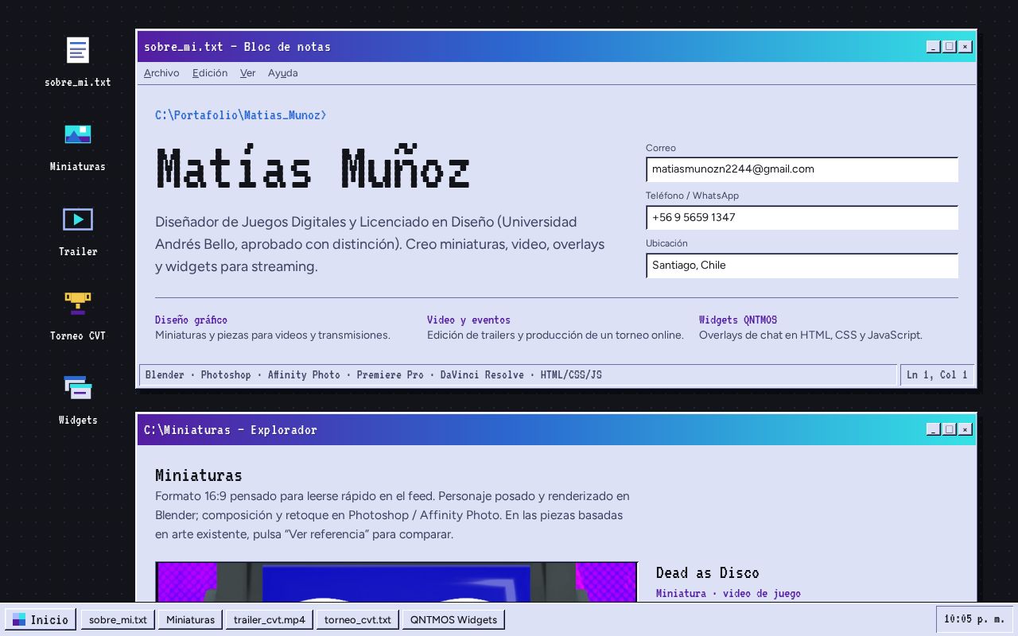Screen dimensions: 1018x636
Task: Open the Ayuda menu
Action: 282,73
